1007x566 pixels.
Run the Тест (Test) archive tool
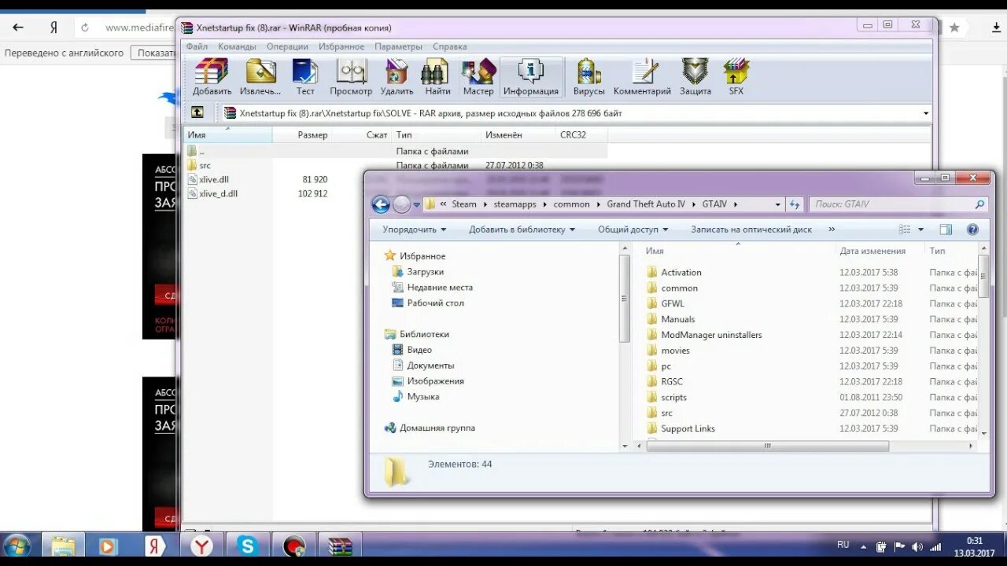click(x=305, y=77)
